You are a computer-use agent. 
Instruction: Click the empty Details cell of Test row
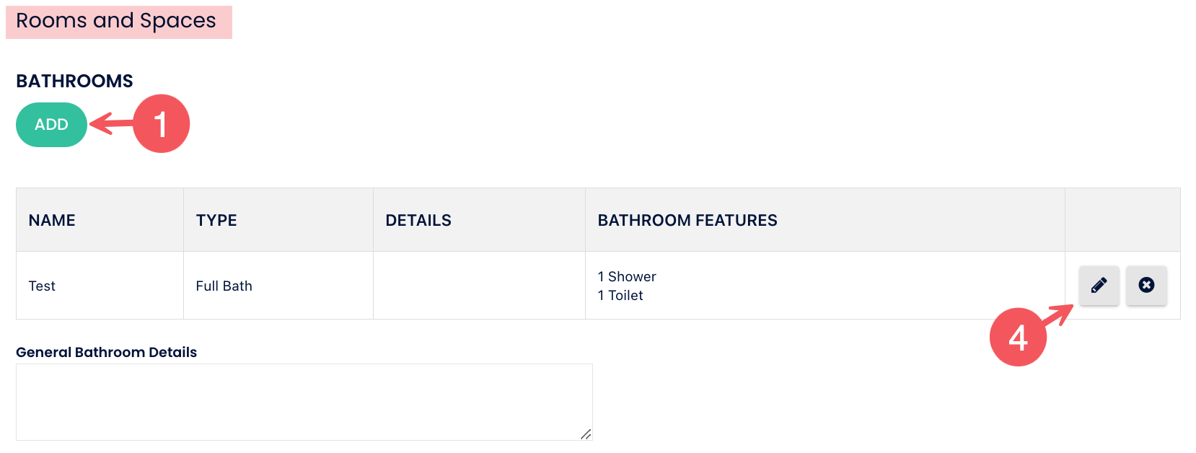479,286
